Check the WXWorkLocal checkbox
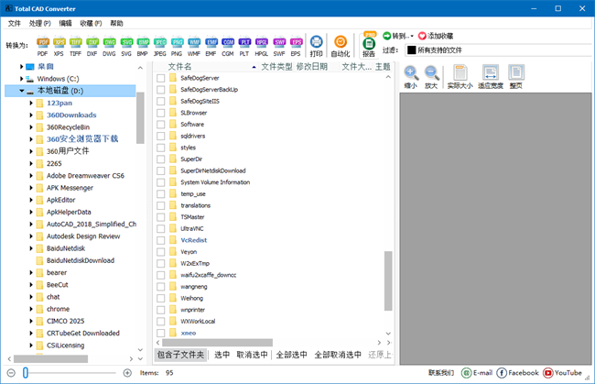Image resolution: width=595 pixels, height=384 pixels. (161, 322)
